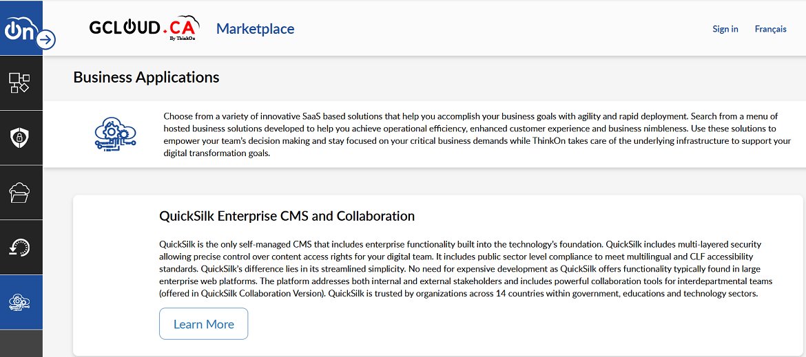
Task: Select the backup restore clock icon
Action: tap(20, 247)
